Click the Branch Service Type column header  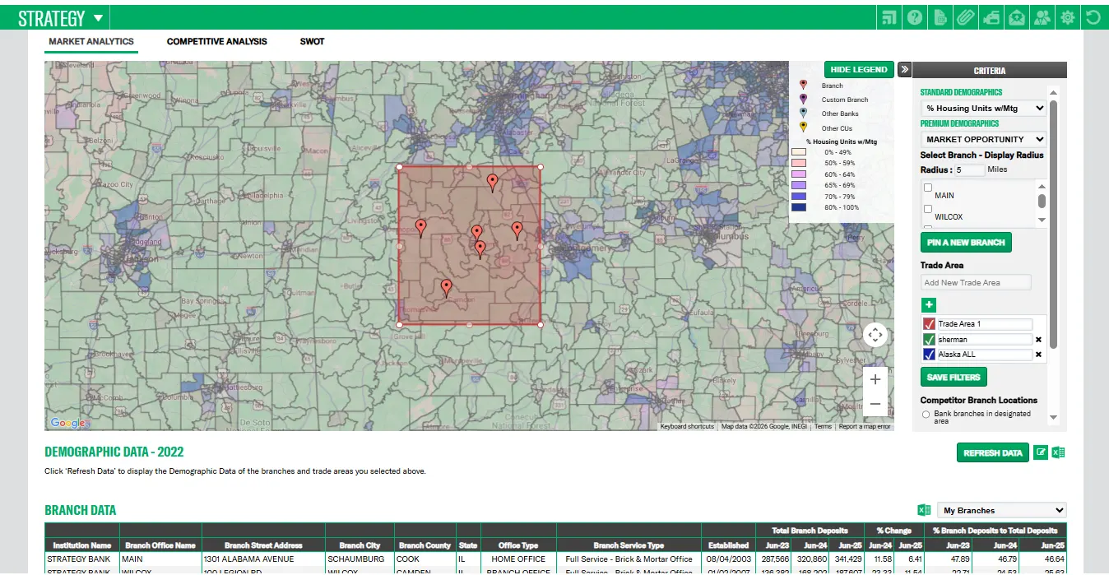[629, 545]
